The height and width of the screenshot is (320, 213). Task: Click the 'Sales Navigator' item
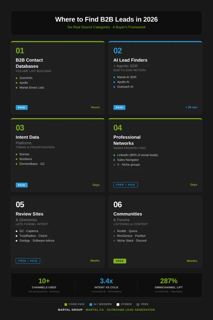[128, 160]
